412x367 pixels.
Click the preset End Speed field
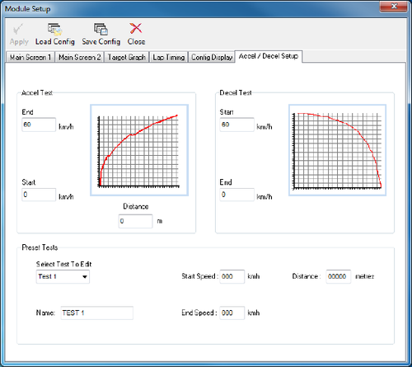(x=232, y=313)
